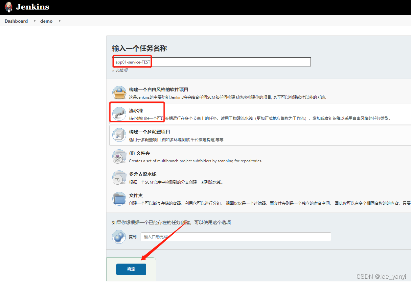Click the 确定 OK button

[131, 269]
